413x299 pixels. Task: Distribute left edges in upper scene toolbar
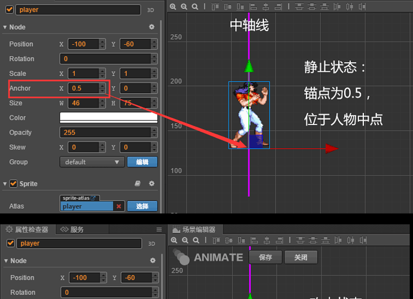[x=337, y=7]
